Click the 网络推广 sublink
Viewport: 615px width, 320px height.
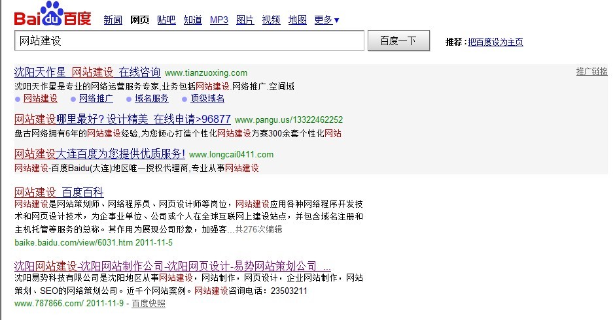[96, 99]
